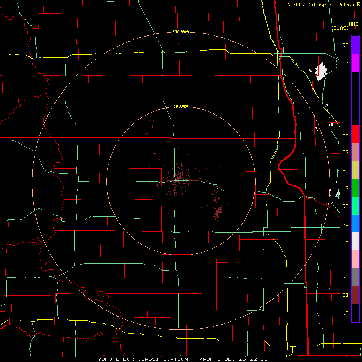Click the RA legend label

tap(345, 206)
